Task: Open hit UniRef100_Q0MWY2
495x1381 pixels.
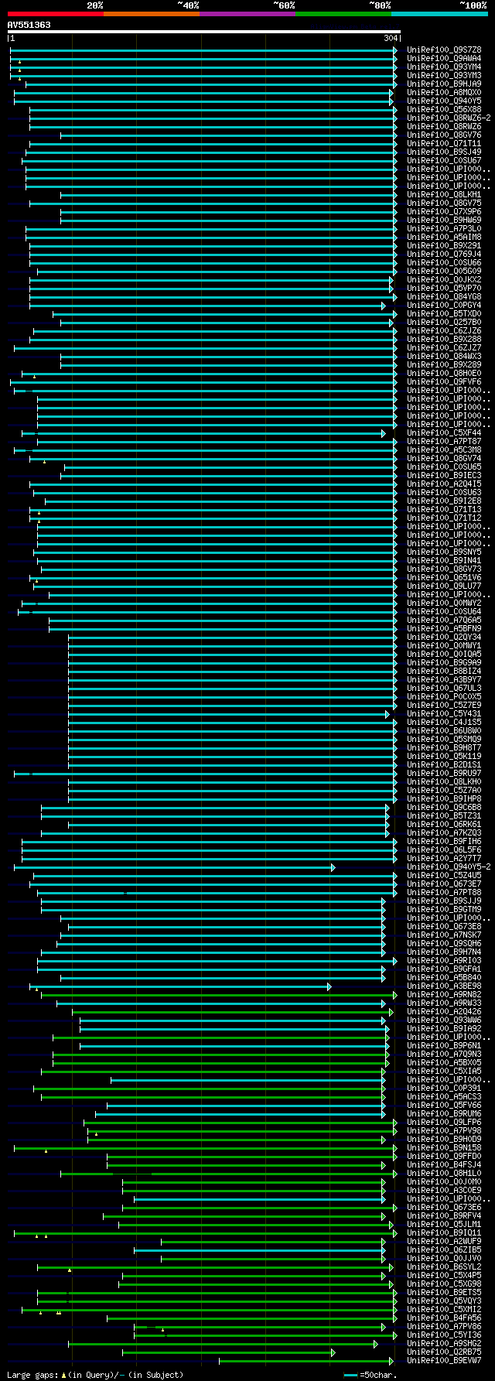Action: click(x=444, y=603)
